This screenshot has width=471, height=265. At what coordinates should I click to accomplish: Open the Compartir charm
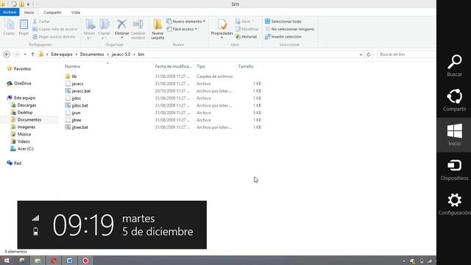point(454,100)
